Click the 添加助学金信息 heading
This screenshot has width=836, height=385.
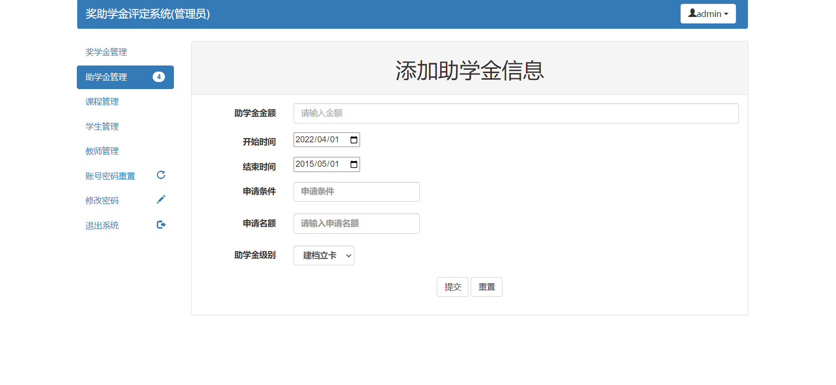(x=470, y=71)
